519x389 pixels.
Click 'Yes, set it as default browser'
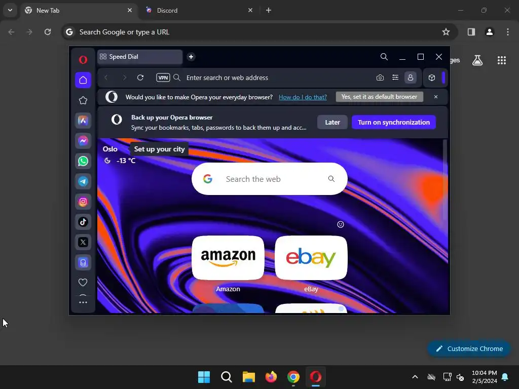point(379,97)
